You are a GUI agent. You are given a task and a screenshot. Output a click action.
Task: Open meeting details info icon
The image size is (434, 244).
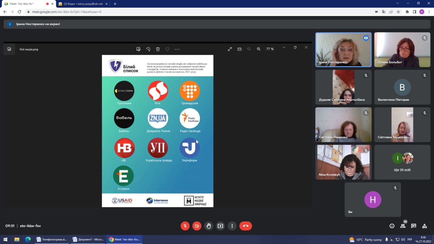tap(392, 226)
